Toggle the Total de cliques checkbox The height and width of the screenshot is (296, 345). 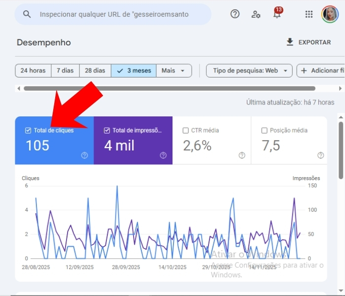28,131
